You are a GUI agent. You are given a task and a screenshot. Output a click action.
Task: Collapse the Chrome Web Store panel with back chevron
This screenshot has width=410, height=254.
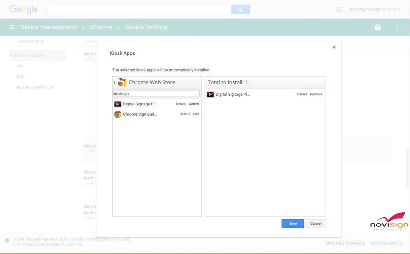tap(115, 82)
